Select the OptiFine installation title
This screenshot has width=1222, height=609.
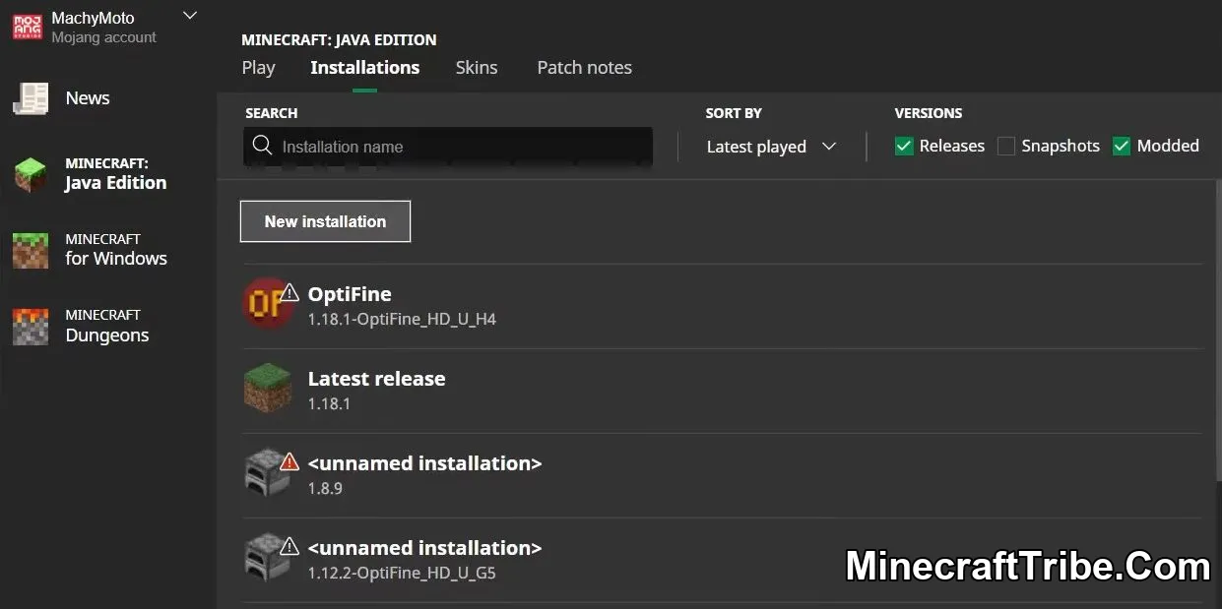[350, 294]
